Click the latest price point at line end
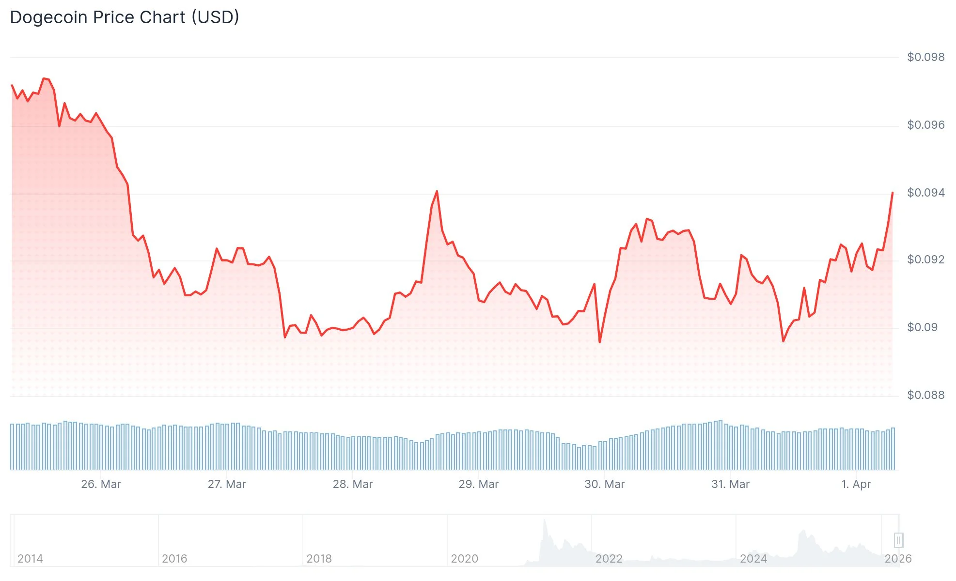Image resolution: width=956 pixels, height=581 pixels. (x=893, y=193)
